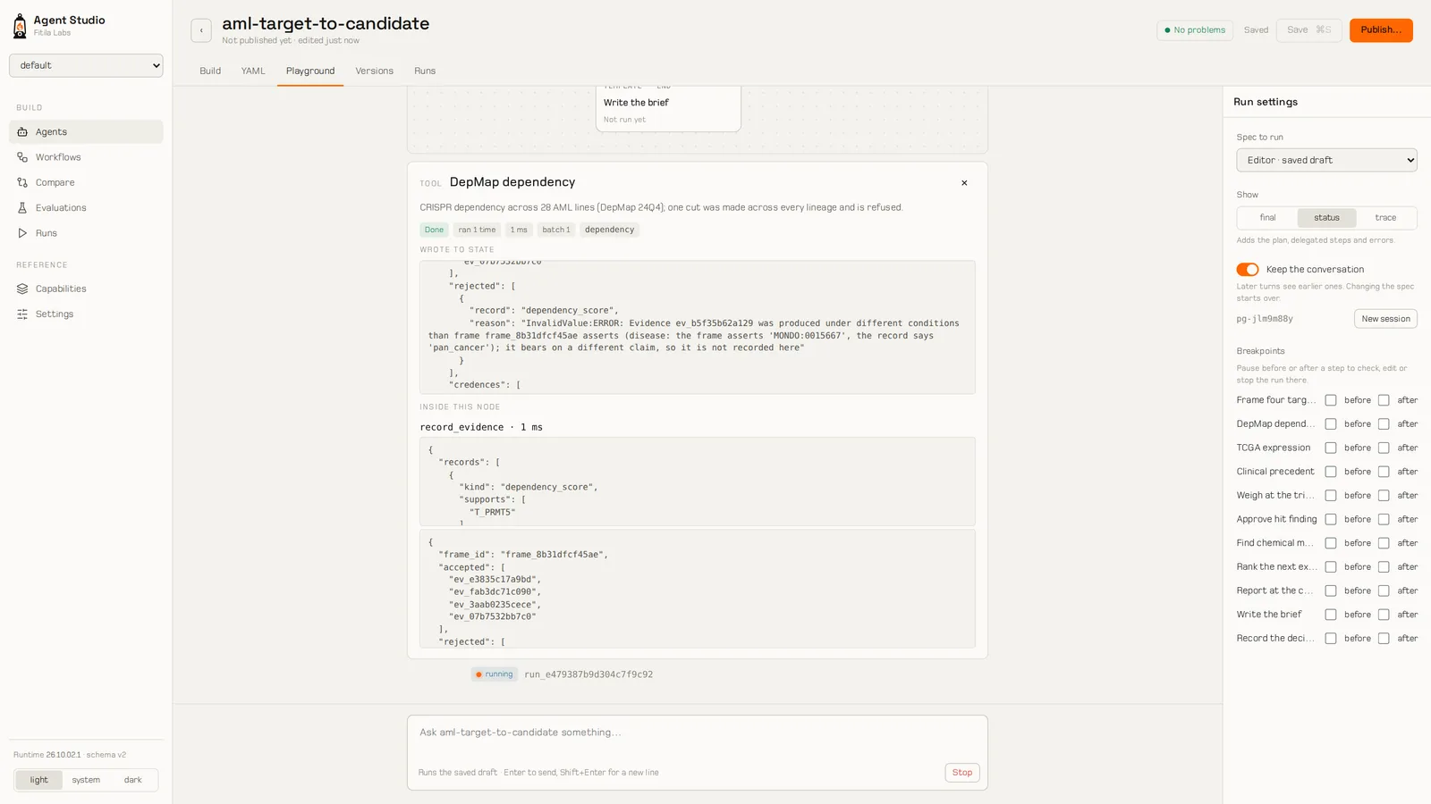This screenshot has width=1431, height=804.
Task: Check 'before' for Approve hit finding breakpoint
Action: (1331, 519)
